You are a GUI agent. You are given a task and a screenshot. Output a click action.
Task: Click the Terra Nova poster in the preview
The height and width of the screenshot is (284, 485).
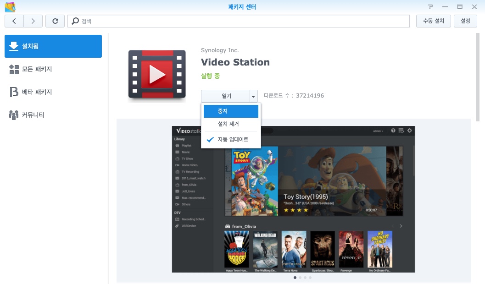[294, 250]
